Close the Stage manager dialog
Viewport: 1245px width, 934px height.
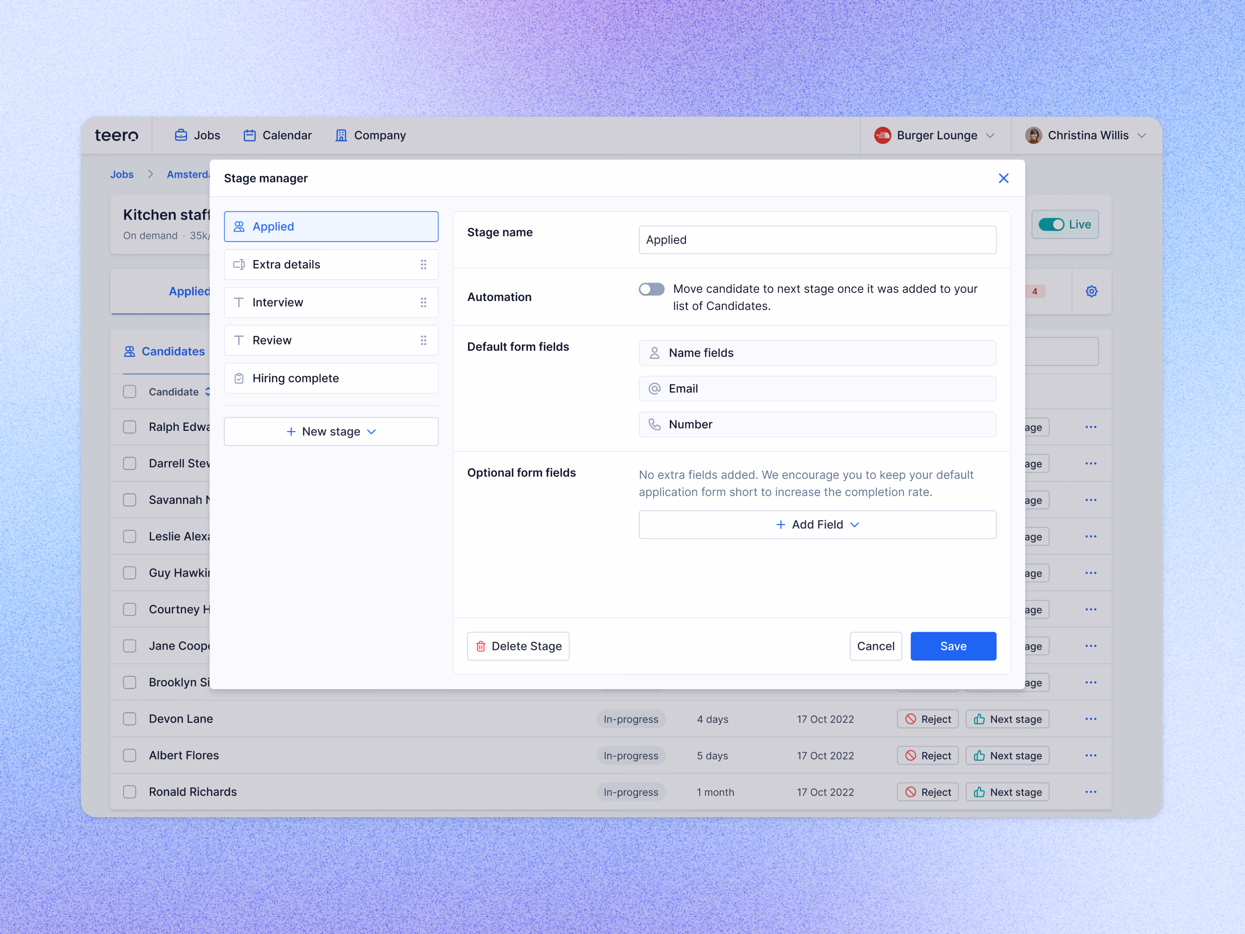point(1003,179)
